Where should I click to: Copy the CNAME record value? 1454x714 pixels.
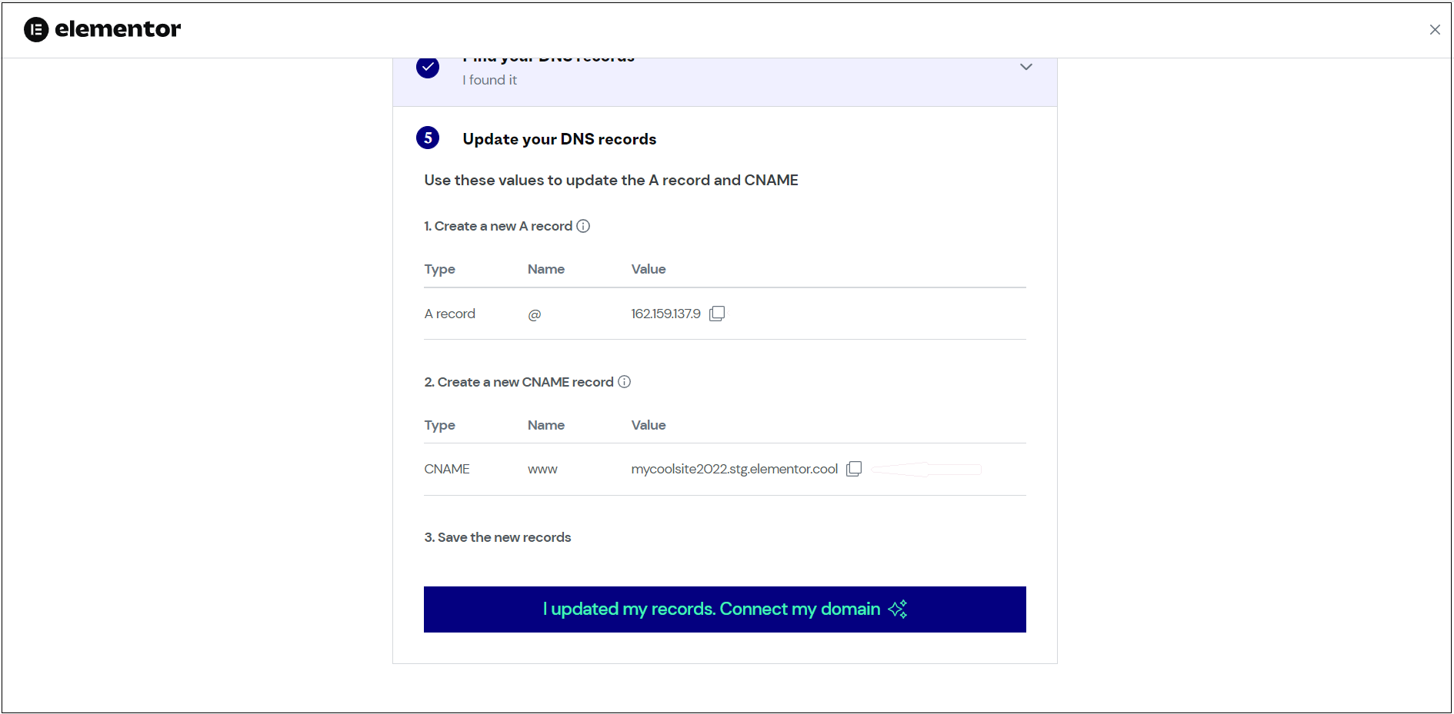click(x=854, y=469)
